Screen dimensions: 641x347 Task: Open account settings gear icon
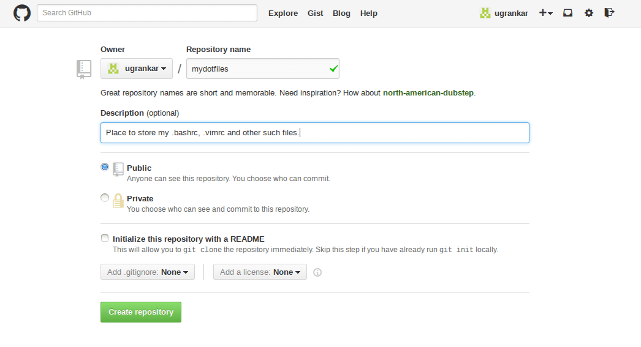tap(589, 13)
